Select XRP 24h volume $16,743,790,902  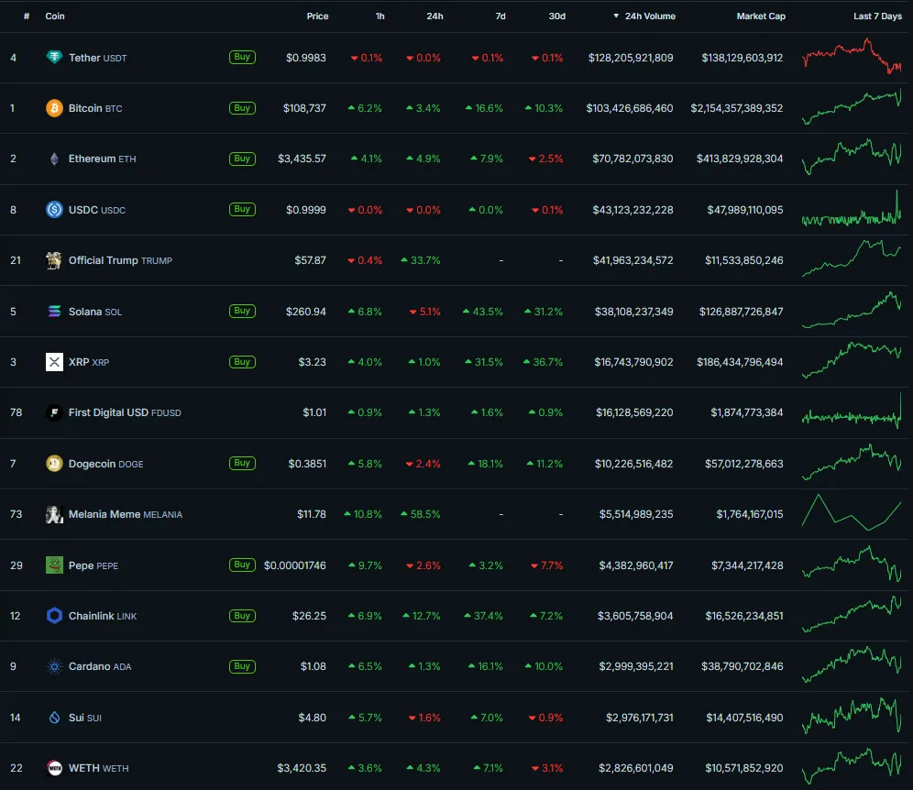(633, 362)
